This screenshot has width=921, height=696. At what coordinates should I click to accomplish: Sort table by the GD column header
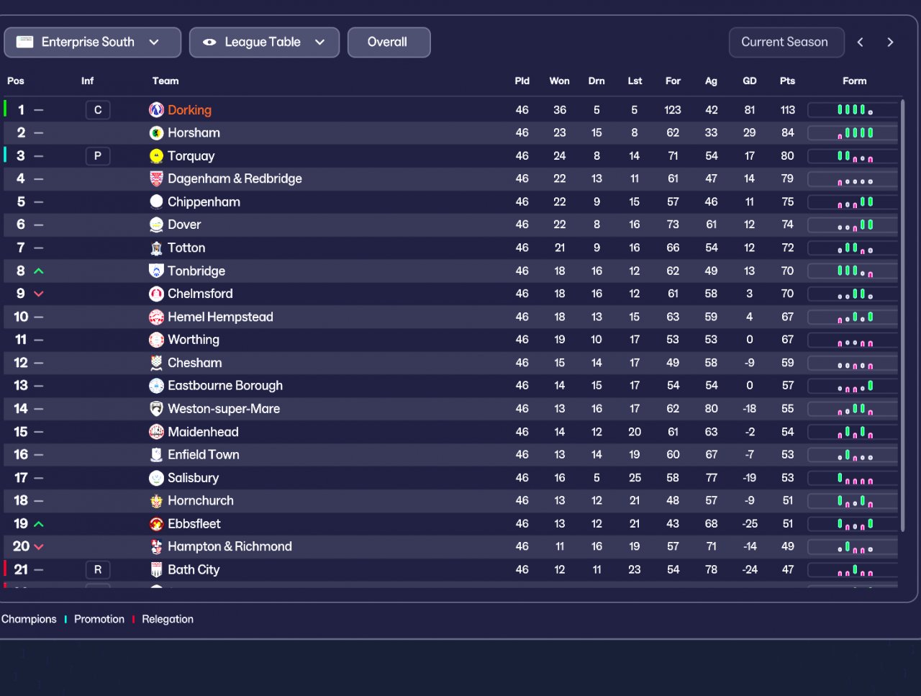click(x=749, y=81)
